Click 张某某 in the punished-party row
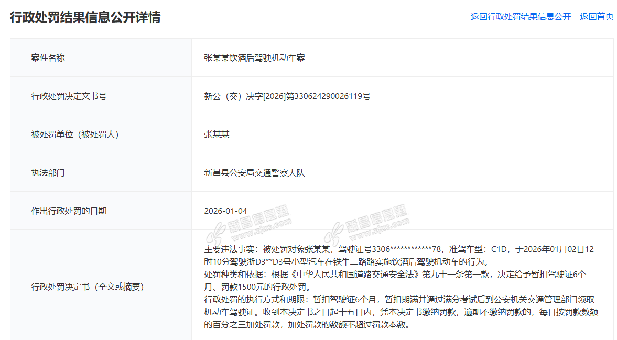This screenshot has width=617, height=340. 217,135
